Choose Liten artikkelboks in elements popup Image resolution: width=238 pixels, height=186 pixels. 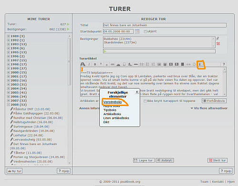click(116, 118)
